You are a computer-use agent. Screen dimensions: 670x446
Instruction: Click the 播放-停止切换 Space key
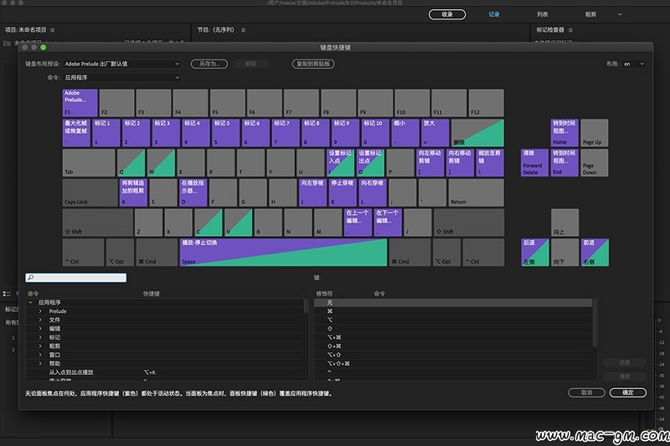[283, 252]
